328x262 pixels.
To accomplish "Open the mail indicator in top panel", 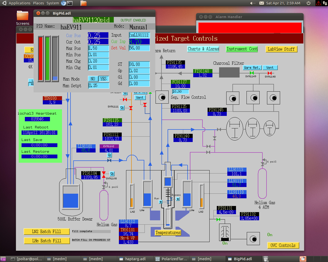I will tap(262, 3).
